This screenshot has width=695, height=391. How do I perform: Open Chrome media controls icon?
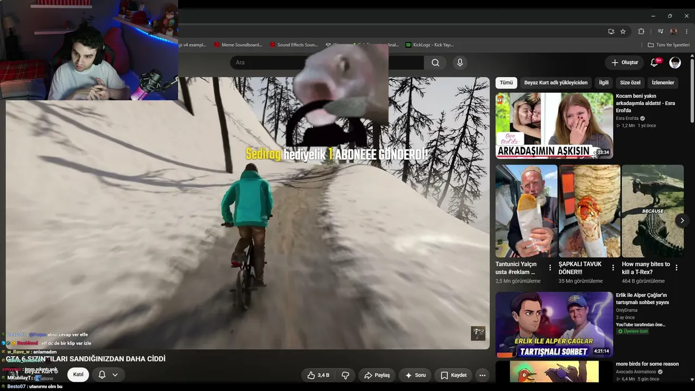point(660,31)
